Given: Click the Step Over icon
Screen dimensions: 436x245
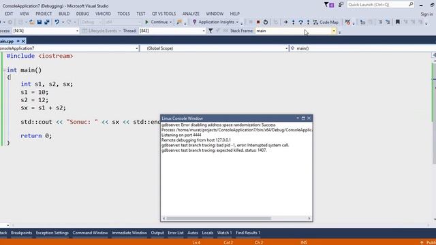Looking at the screenshot, I should (x=300, y=22).
